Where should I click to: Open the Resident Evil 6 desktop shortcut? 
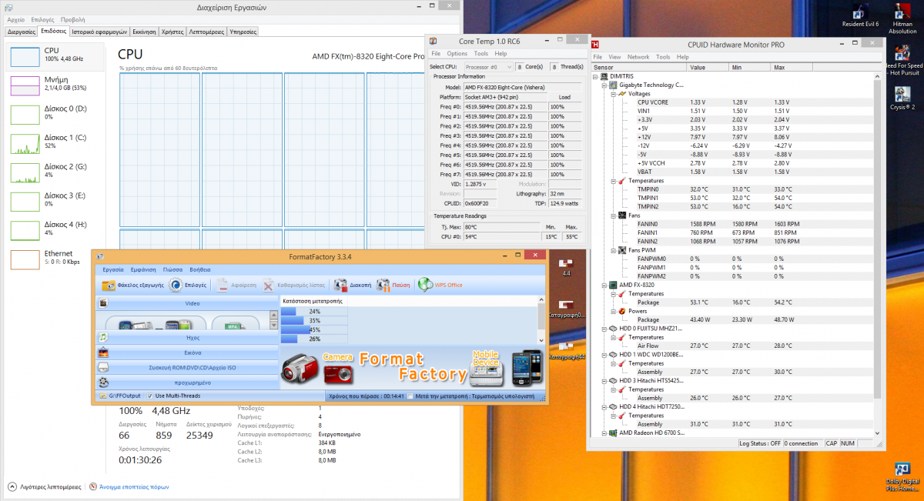click(860, 16)
